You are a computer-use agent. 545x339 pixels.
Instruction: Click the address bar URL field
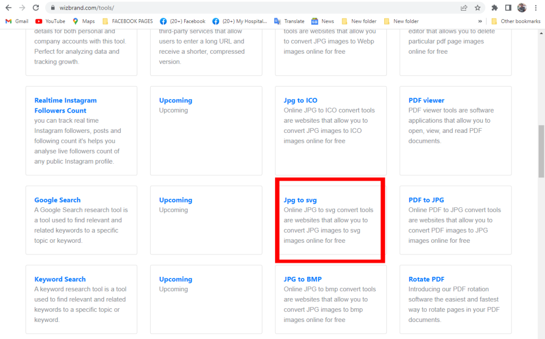[240, 8]
